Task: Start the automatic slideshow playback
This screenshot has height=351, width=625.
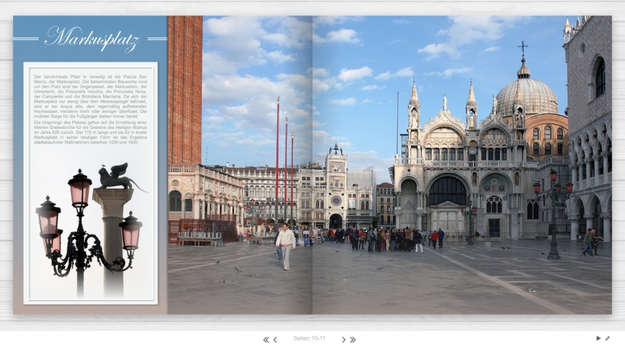Action: 599,339
